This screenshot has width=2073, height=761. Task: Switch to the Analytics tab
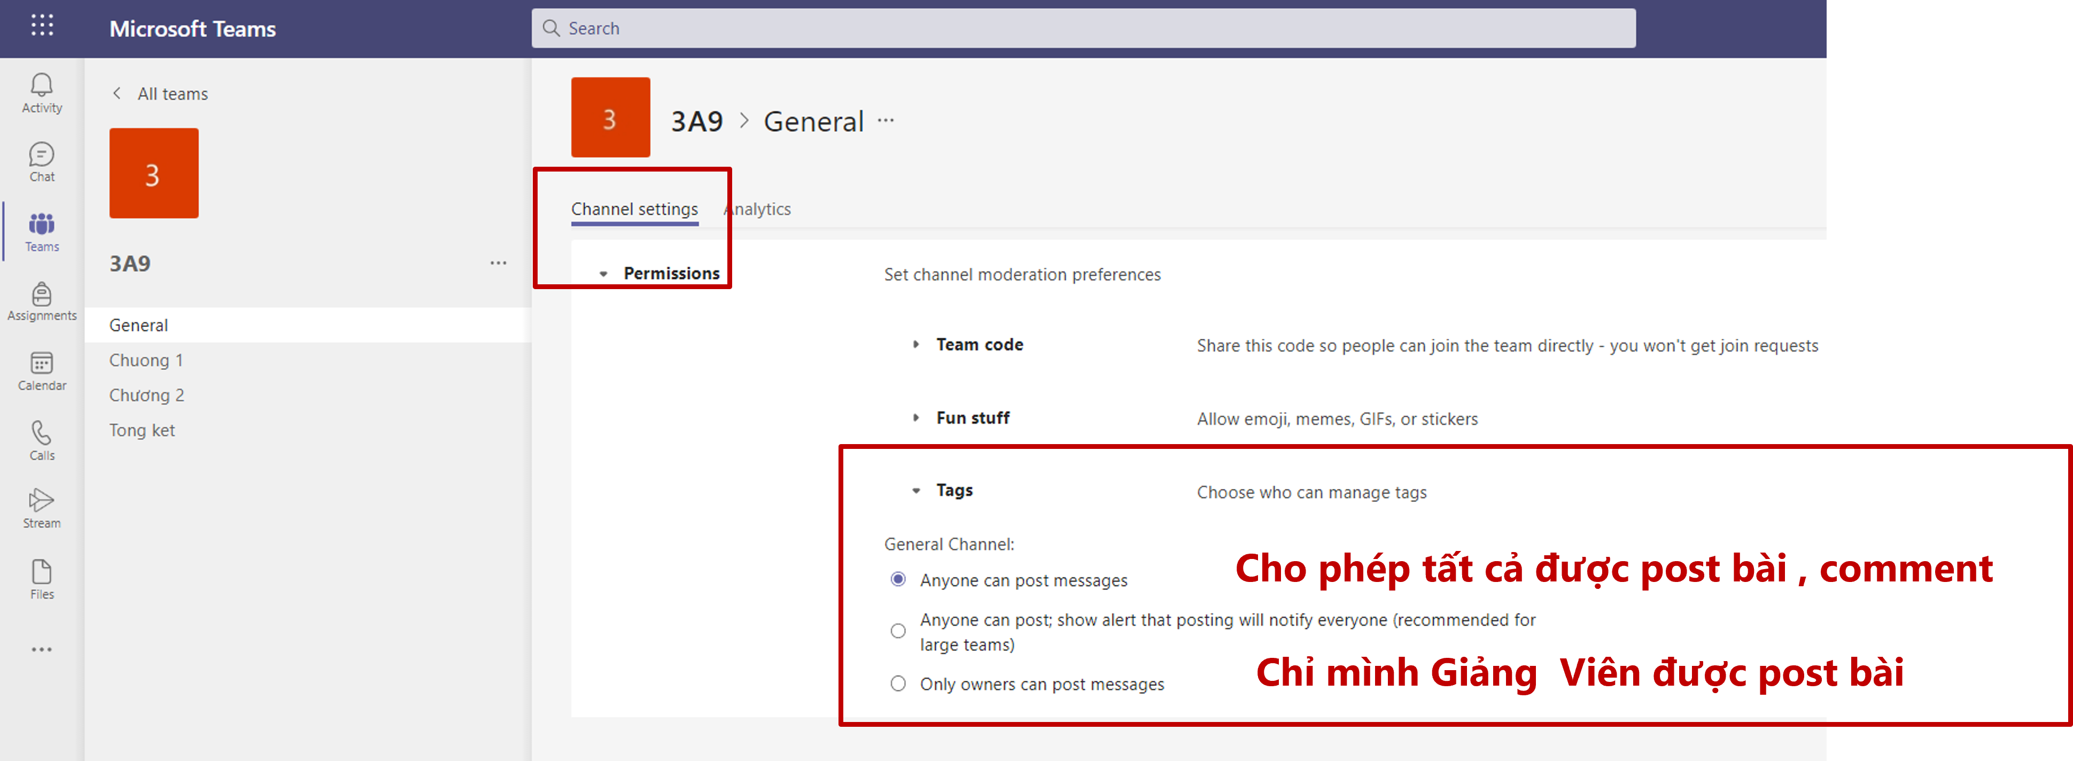(758, 209)
